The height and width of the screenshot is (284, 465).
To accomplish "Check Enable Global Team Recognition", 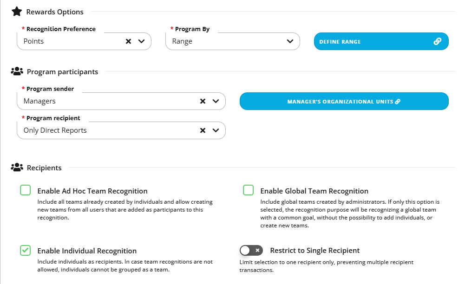I will tap(248, 190).
